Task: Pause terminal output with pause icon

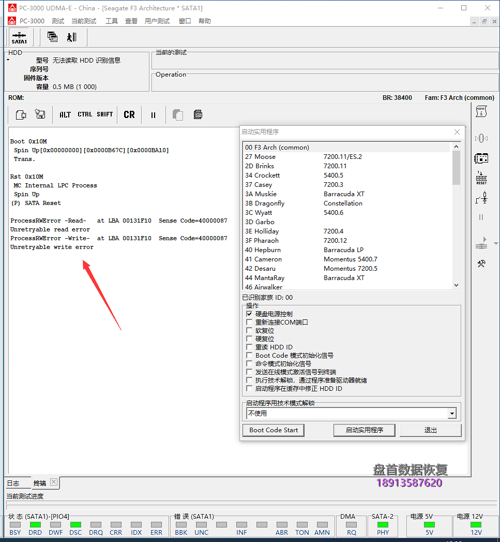Action: [154, 115]
